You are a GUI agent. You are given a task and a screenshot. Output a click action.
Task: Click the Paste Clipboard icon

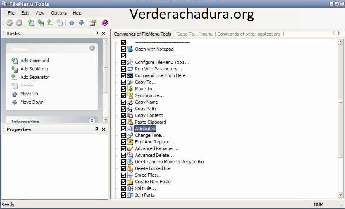(130, 122)
